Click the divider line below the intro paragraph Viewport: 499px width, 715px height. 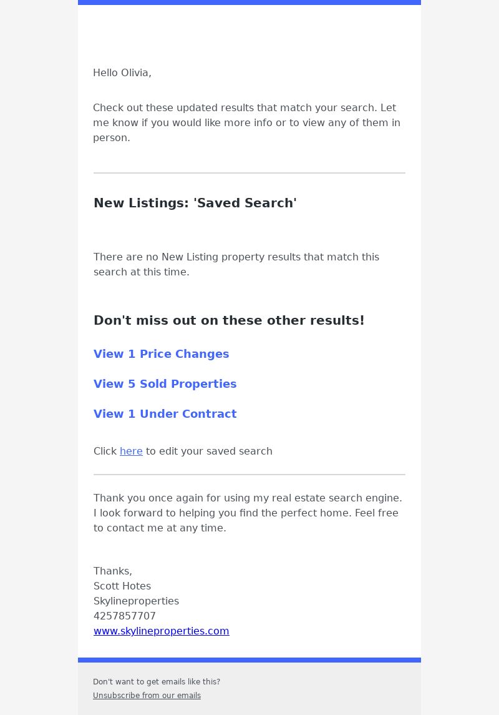[249, 173]
